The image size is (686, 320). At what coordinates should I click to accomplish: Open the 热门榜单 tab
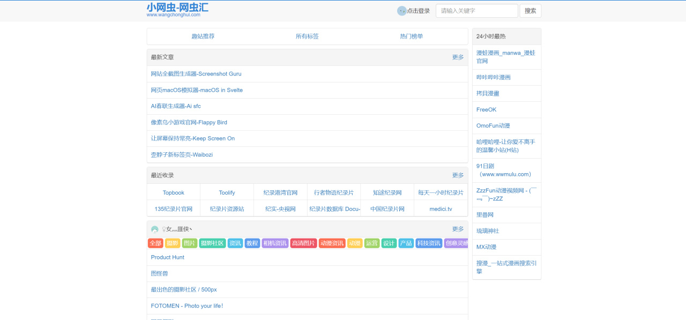[x=412, y=36]
